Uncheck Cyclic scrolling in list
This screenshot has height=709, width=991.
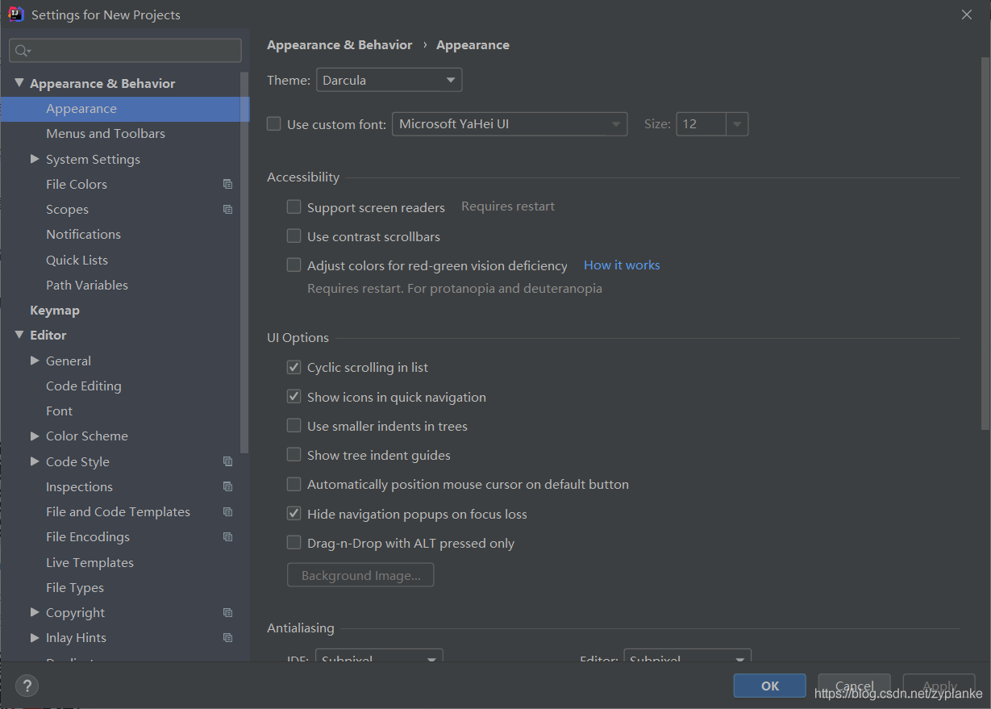point(294,366)
